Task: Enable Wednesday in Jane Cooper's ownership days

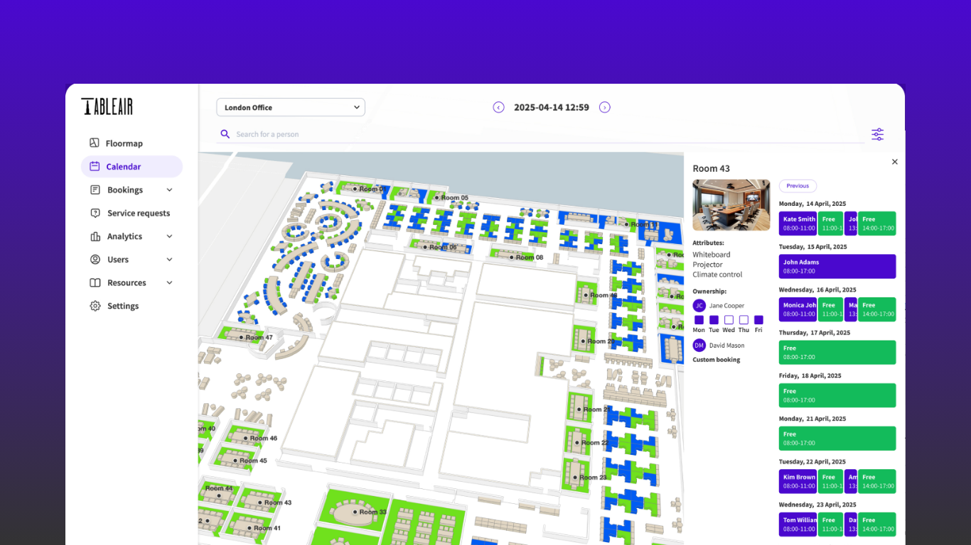Action: click(728, 321)
